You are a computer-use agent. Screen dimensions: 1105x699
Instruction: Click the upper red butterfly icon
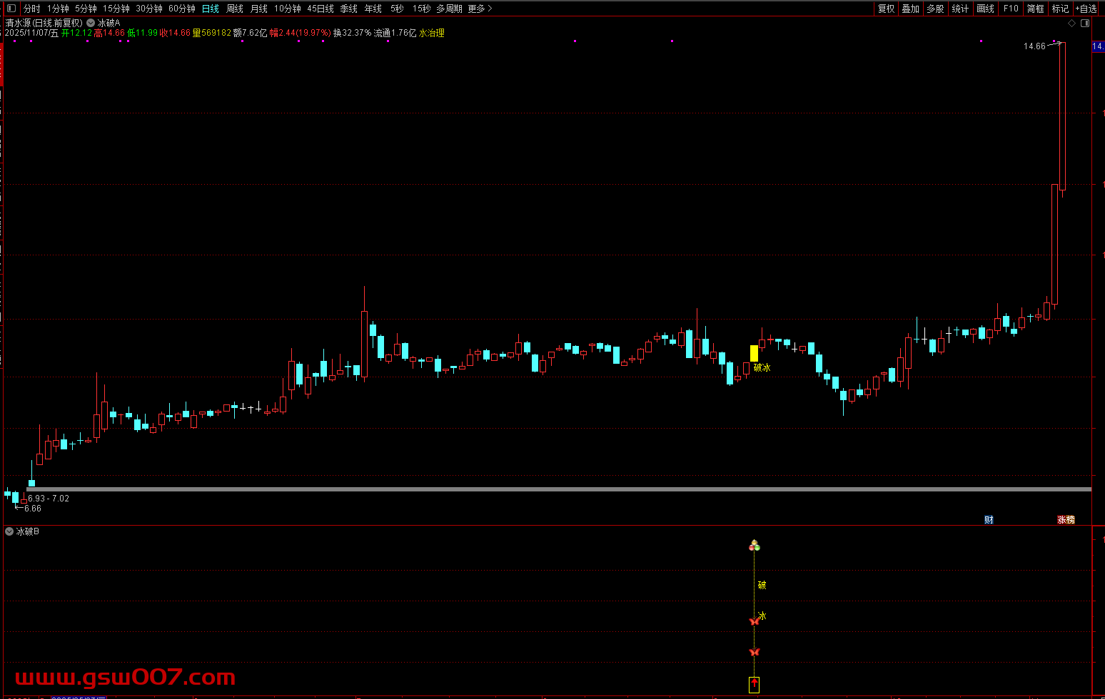[x=755, y=621]
